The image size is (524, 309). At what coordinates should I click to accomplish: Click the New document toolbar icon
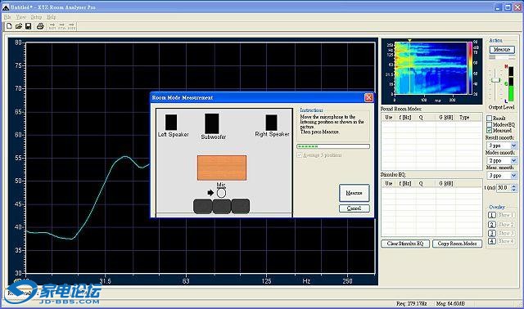[9, 26]
